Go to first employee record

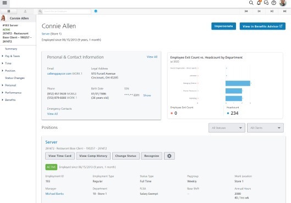click(246, 12)
